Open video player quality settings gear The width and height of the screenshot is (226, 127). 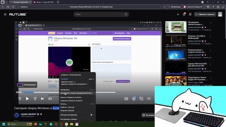pyautogui.click(x=134, y=99)
